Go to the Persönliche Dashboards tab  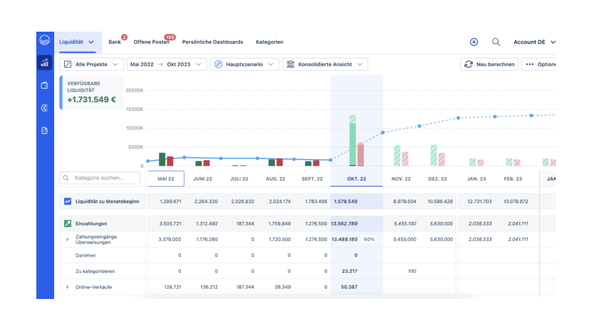212,42
